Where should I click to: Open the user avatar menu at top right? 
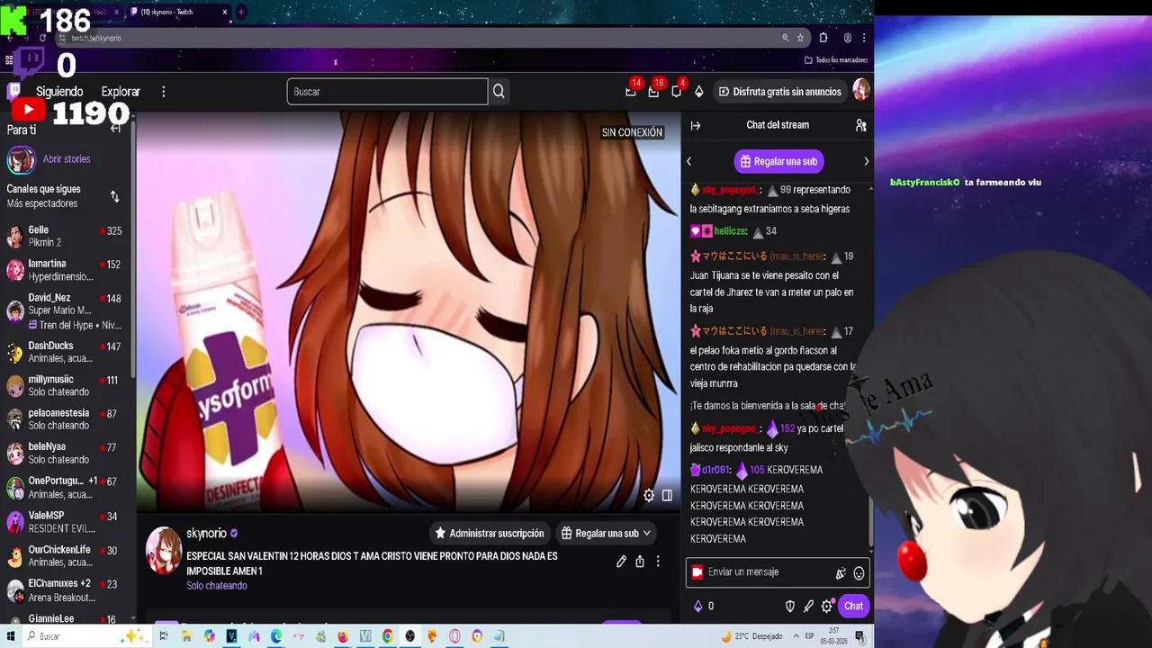pos(861,91)
